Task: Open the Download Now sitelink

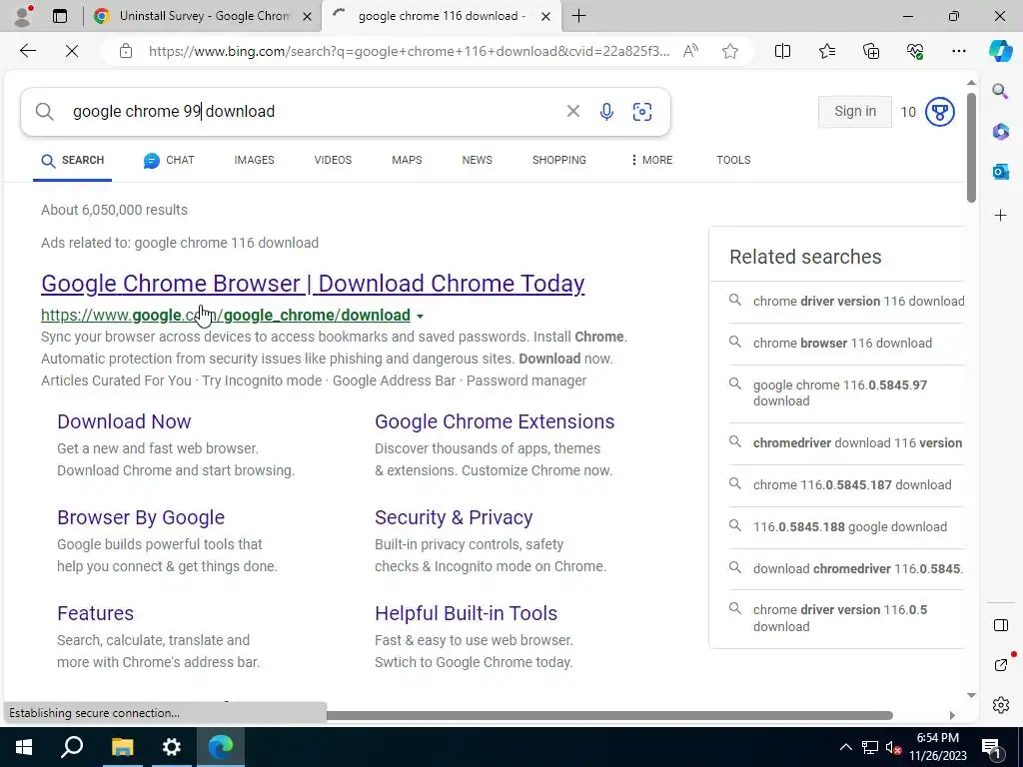Action: pos(124,422)
